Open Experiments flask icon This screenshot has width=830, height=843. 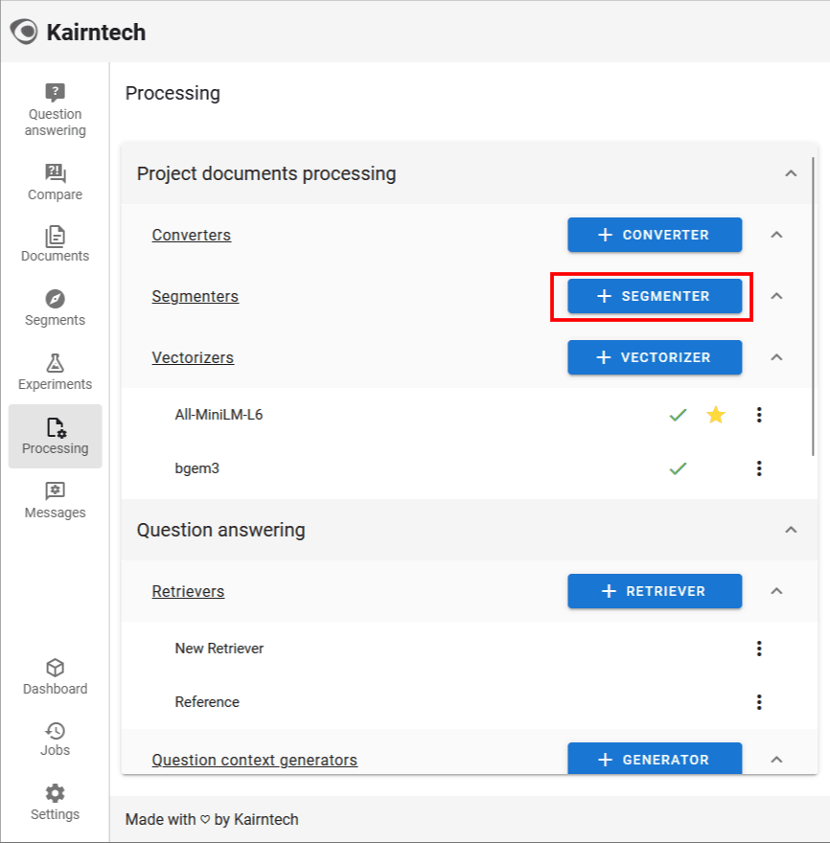click(x=55, y=363)
